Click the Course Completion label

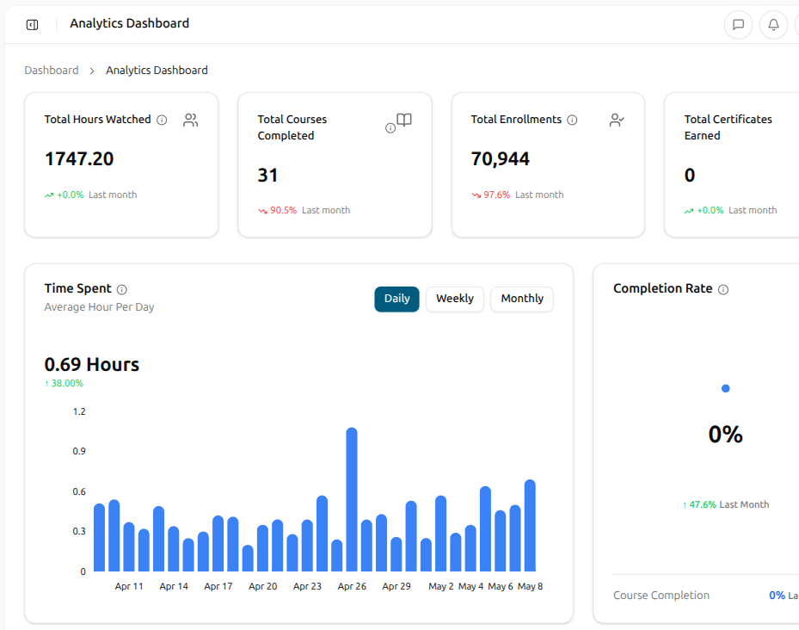tap(661, 596)
